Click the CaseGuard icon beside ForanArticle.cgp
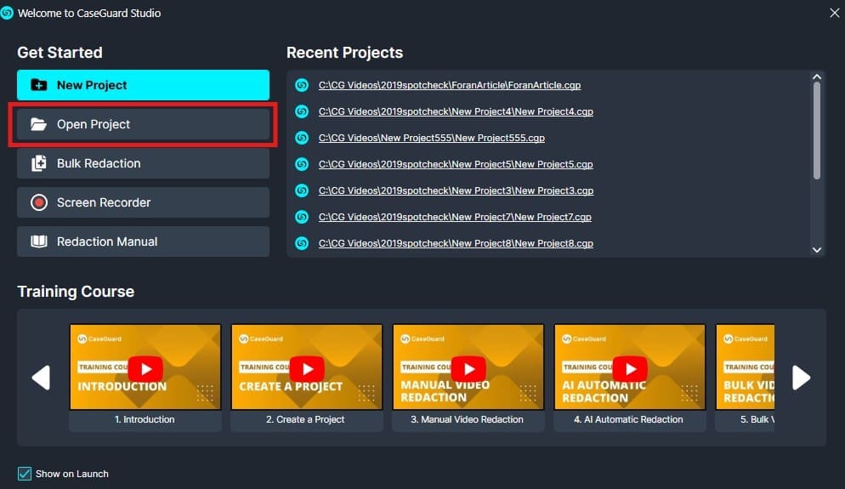 pyautogui.click(x=301, y=85)
